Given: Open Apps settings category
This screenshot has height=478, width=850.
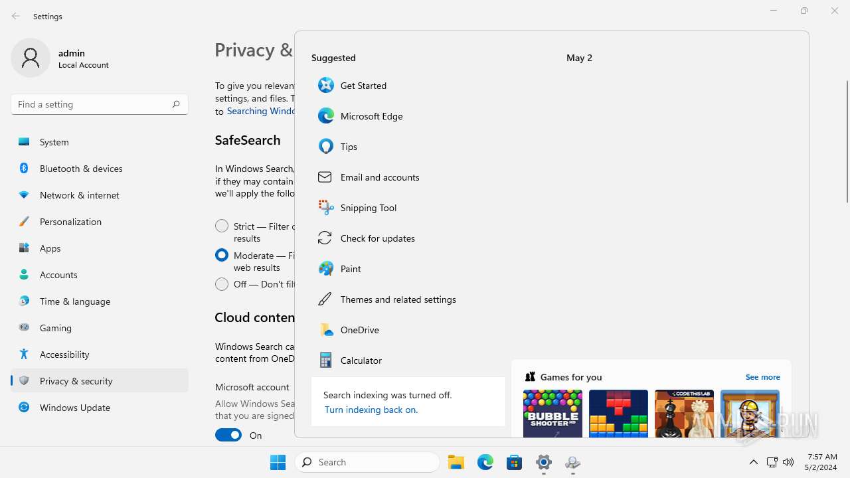Looking at the screenshot, I should coord(100,248).
